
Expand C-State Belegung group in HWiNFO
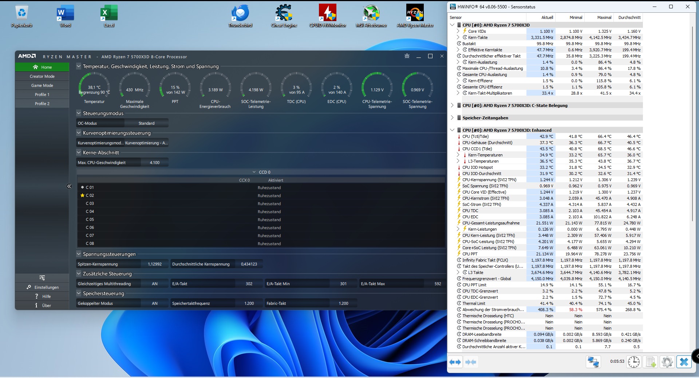pos(452,105)
